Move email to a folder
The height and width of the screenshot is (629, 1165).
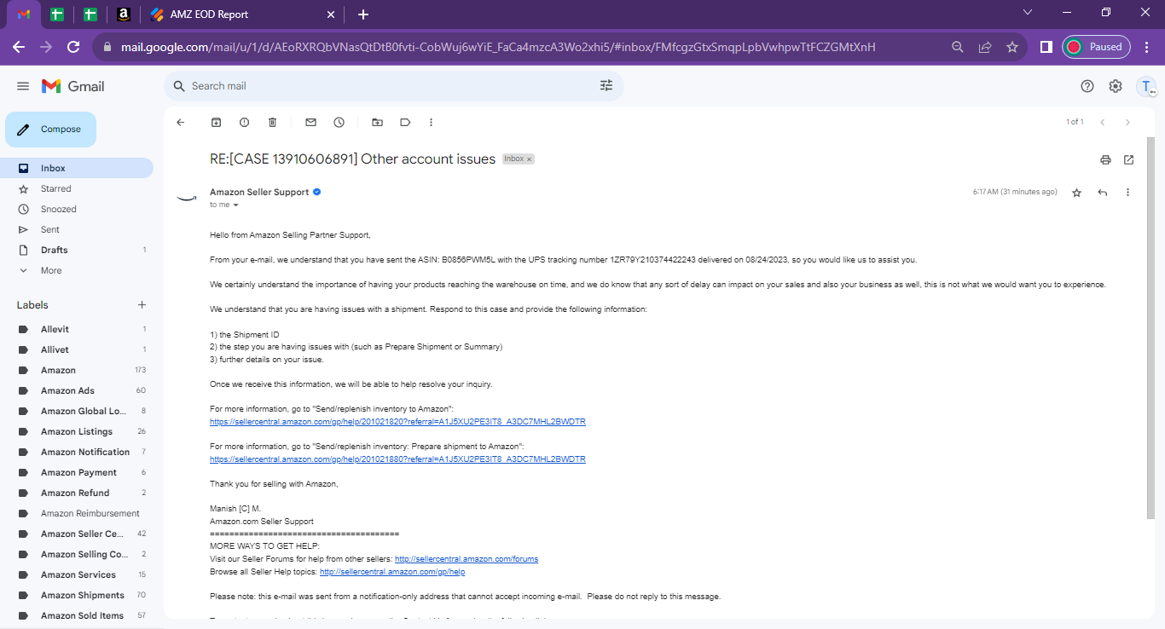378,123
